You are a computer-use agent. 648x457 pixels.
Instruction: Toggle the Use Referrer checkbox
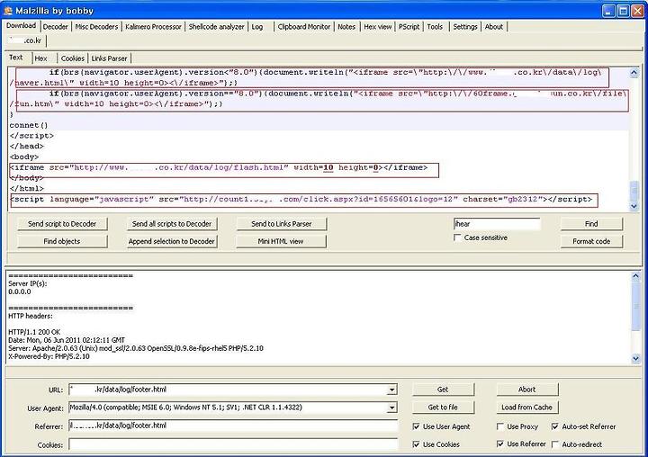coord(500,444)
